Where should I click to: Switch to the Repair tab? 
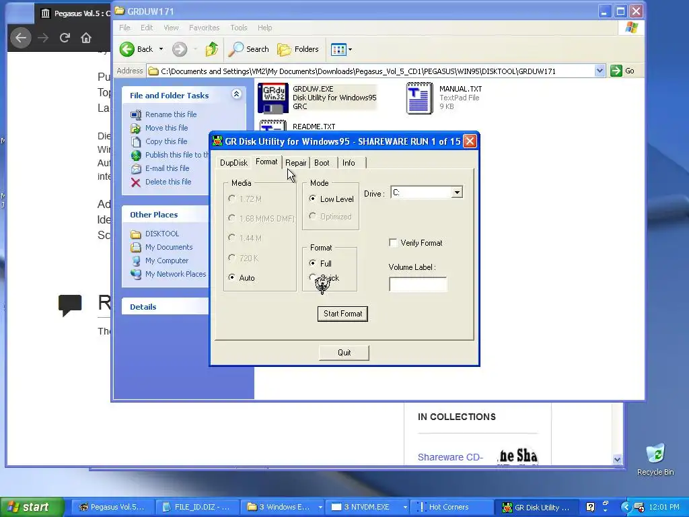(x=296, y=163)
